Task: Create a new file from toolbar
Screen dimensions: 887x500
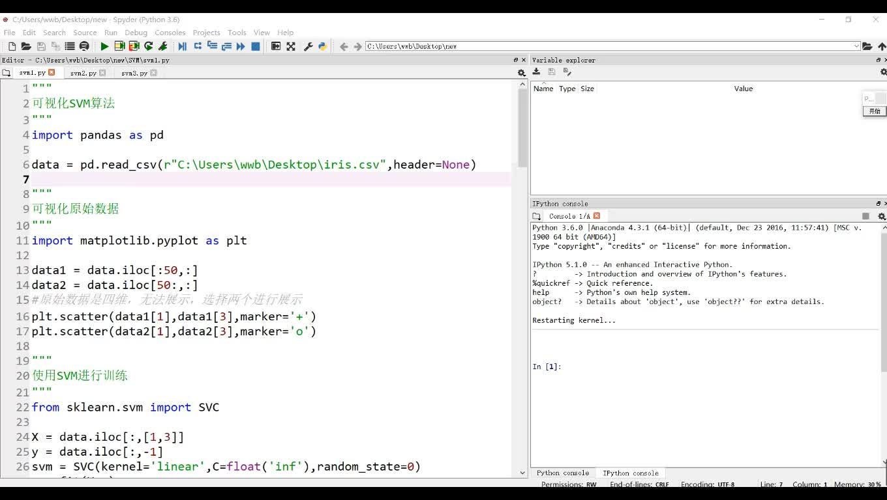Action: click(12, 46)
